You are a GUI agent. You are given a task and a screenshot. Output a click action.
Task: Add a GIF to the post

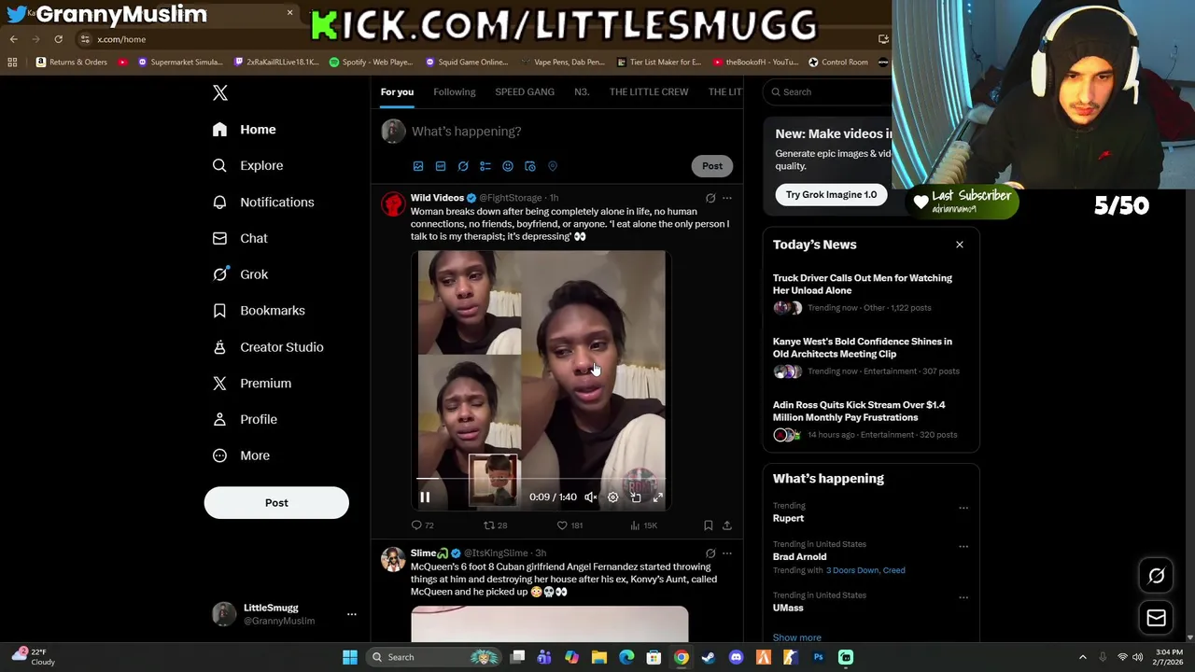coord(441,166)
